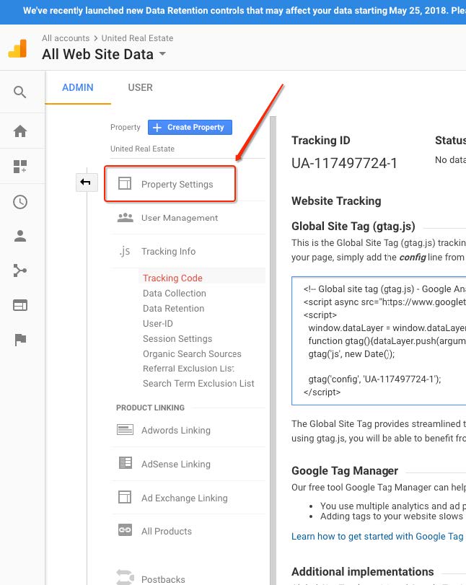Image resolution: width=466 pixels, height=585 pixels.
Task: Select Tracking Code submenu item
Action: (x=172, y=278)
